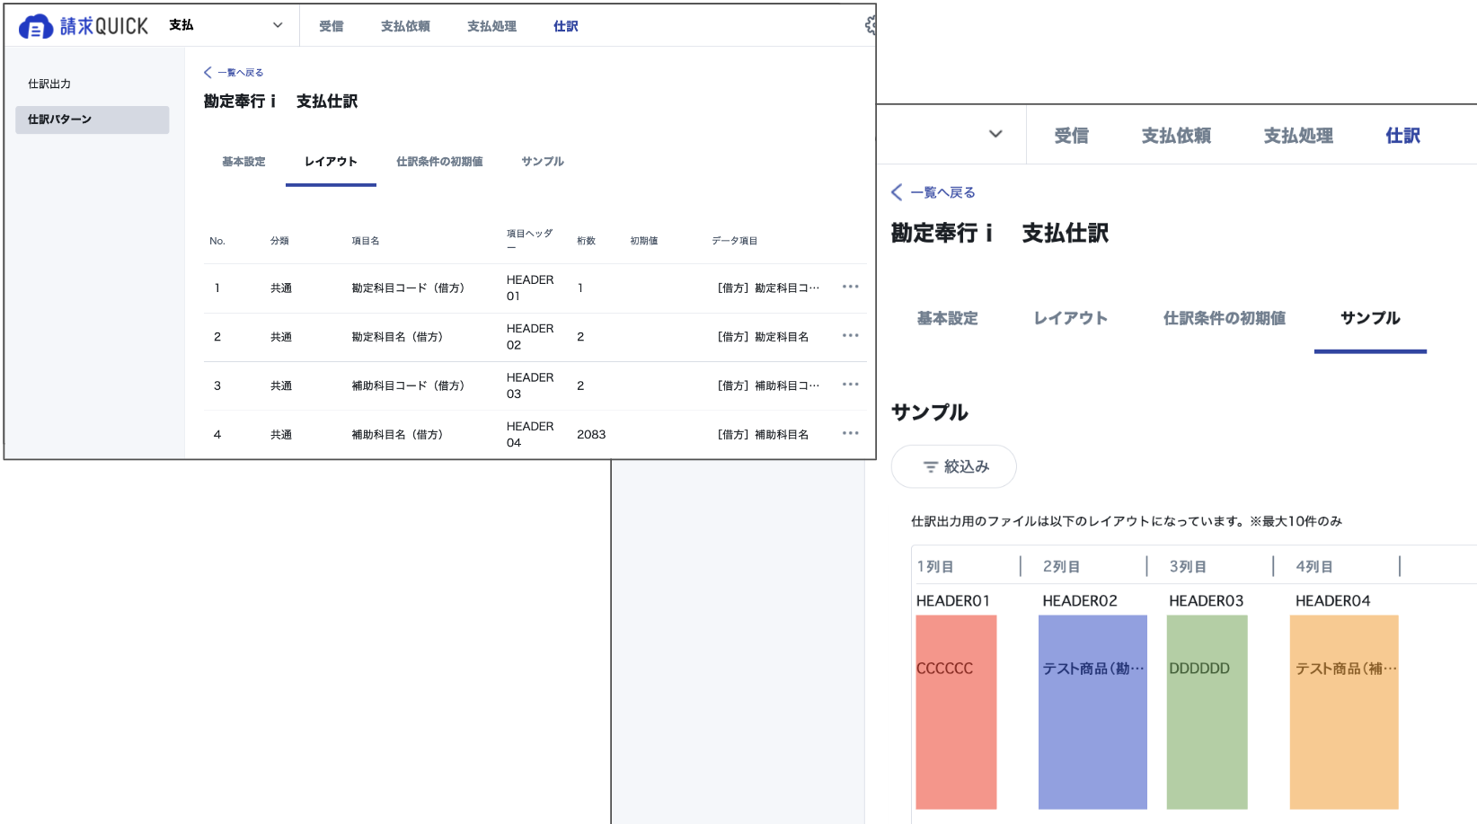This screenshot has width=1477, height=824.
Task: Open the 支払処理 menu in the right window
Action: [x=1298, y=136]
